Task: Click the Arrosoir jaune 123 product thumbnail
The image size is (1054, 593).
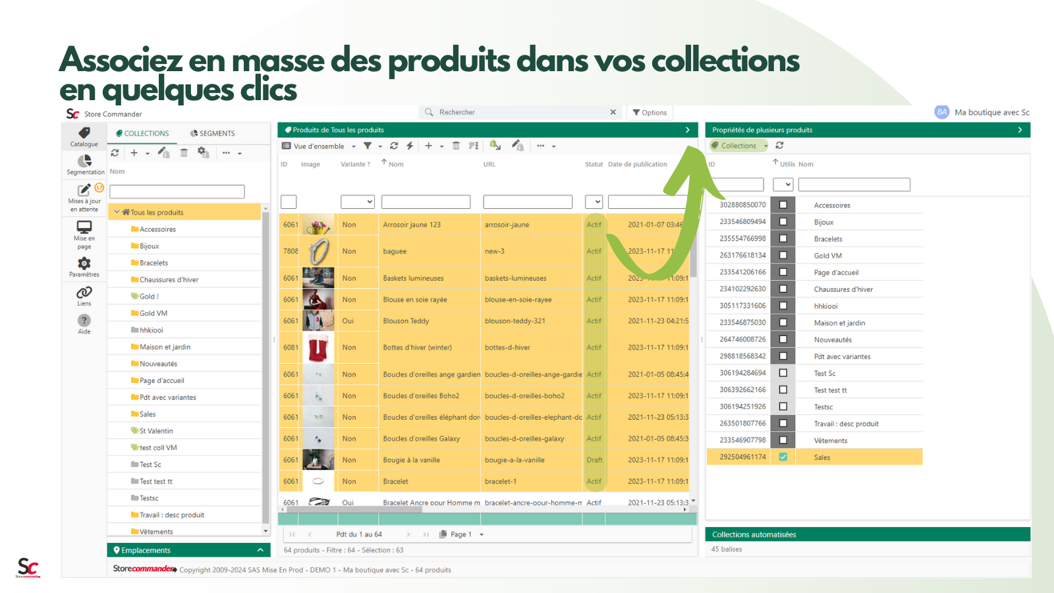Action: click(x=318, y=225)
